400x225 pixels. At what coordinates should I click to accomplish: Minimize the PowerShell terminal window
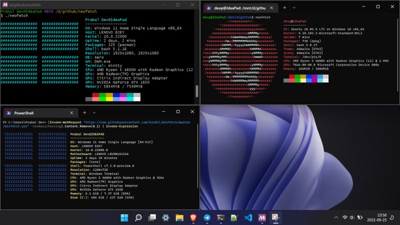point(163,111)
